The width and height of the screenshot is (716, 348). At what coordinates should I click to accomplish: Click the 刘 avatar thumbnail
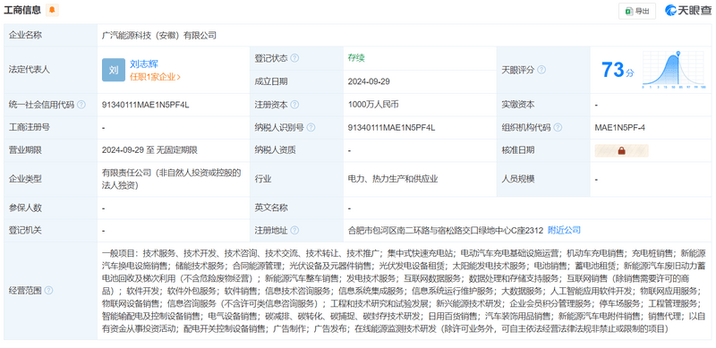[114, 70]
